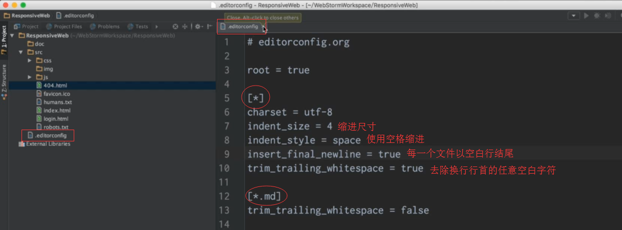The image size is (622, 230).
Task: Select robots.txt in project tree
Action: [x=52, y=127]
